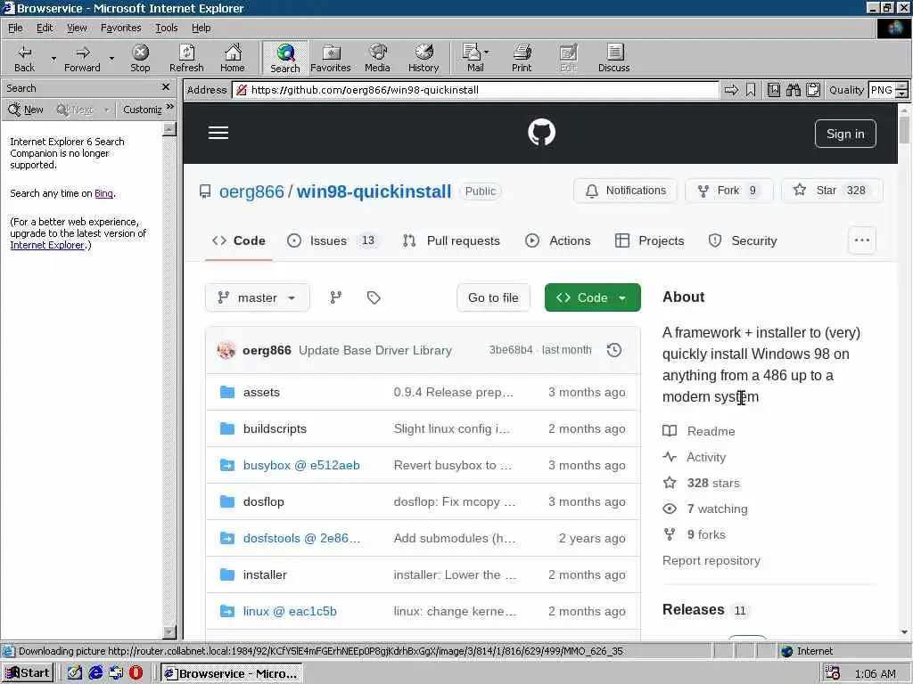Open the Mail dropdown arrow
This screenshot has height=684, width=913.
(x=487, y=53)
